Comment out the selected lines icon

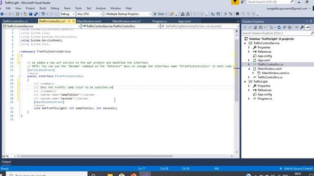coord(225,14)
